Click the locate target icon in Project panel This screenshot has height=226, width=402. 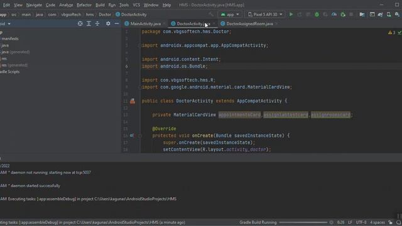click(x=80, y=24)
